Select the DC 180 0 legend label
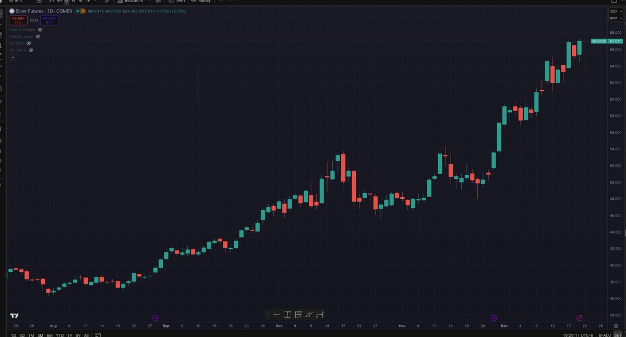626x337 pixels. pos(18,50)
